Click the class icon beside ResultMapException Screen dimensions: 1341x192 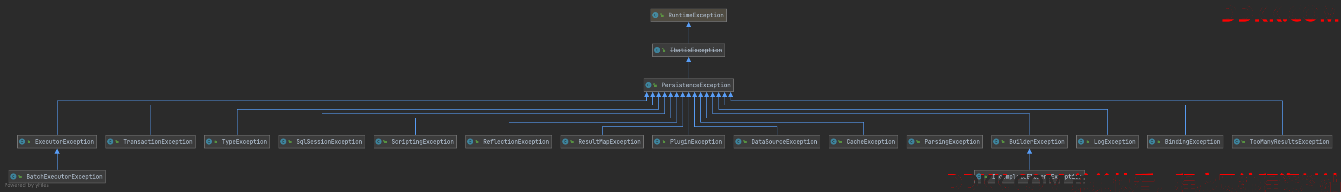(565, 142)
